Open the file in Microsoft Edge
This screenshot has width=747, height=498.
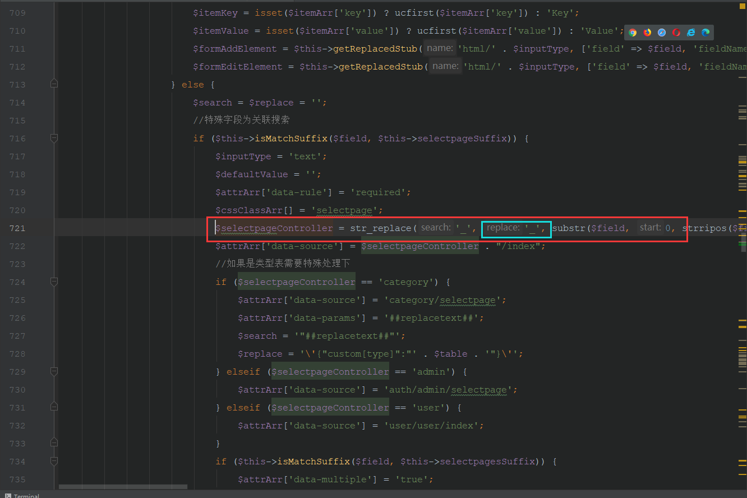pos(705,33)
